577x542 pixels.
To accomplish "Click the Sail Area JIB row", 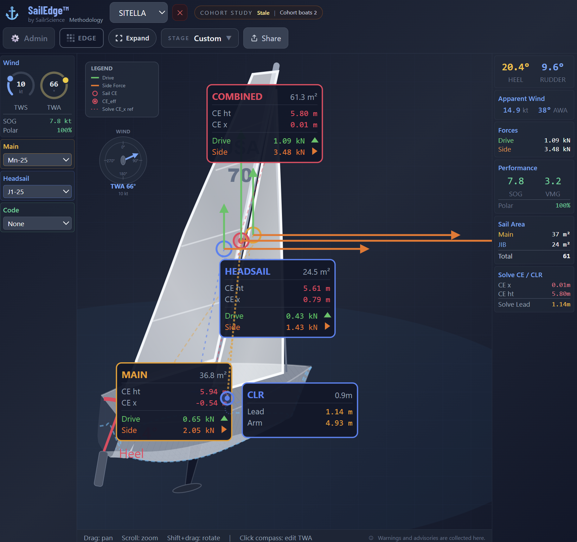I will (x=534, y=244).
